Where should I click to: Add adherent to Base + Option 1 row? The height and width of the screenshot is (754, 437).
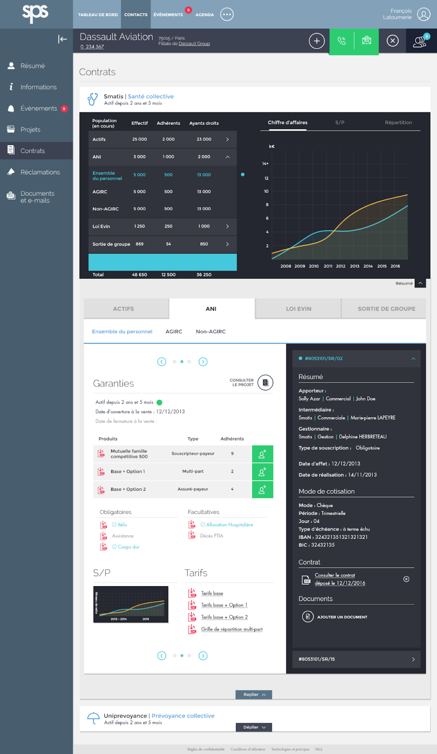pos(262,471)
